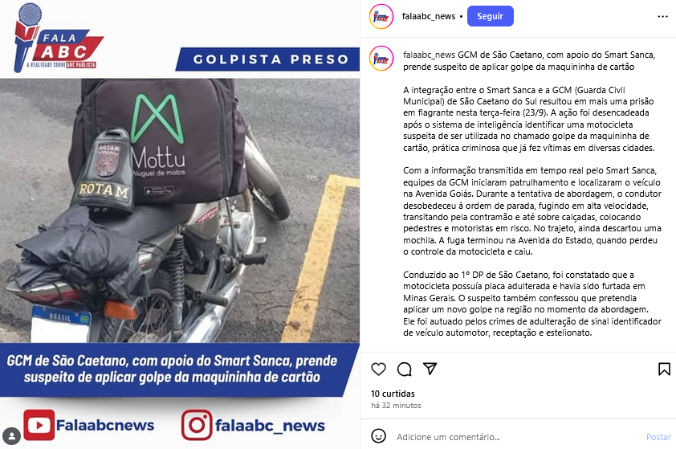Viewport: 676px width, 449px height.
Task: Click the tagged people icon on photo
Action: 11,435
